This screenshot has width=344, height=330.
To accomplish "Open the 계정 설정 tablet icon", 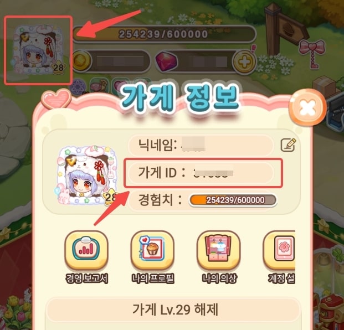I will click(280, 250).
